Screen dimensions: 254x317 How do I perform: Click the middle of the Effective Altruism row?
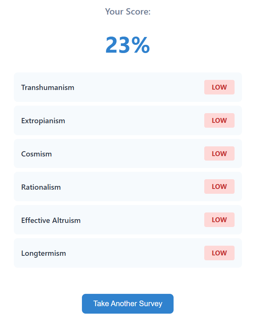(x=128, y=220)
